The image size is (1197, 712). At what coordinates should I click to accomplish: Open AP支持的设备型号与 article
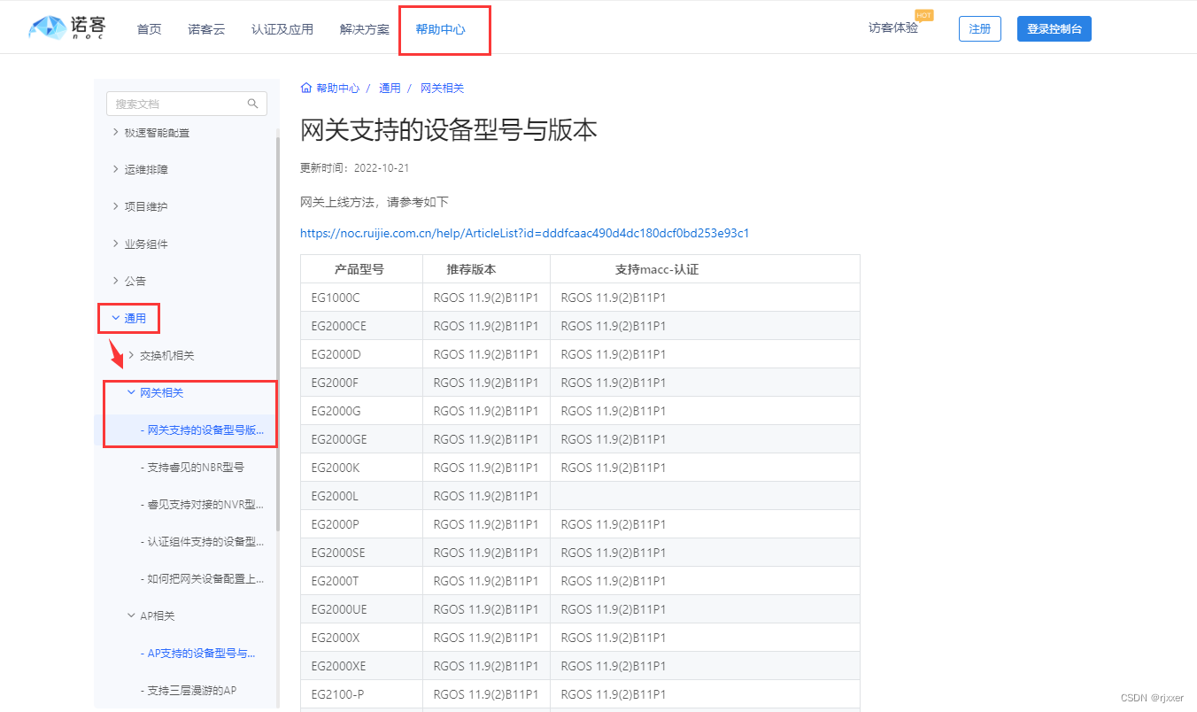point(198,653)
